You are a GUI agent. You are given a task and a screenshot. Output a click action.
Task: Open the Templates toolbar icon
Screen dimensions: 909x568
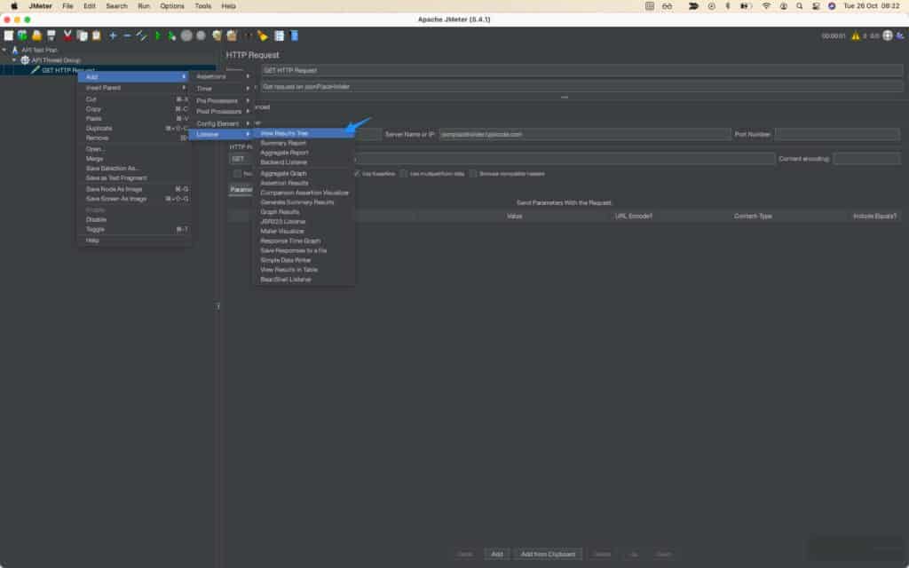click(22, 35)
